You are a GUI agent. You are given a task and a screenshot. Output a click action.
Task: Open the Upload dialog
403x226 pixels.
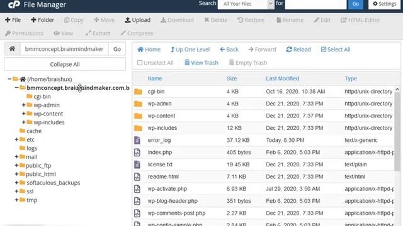pyautogui.click(x=137, y=20)
